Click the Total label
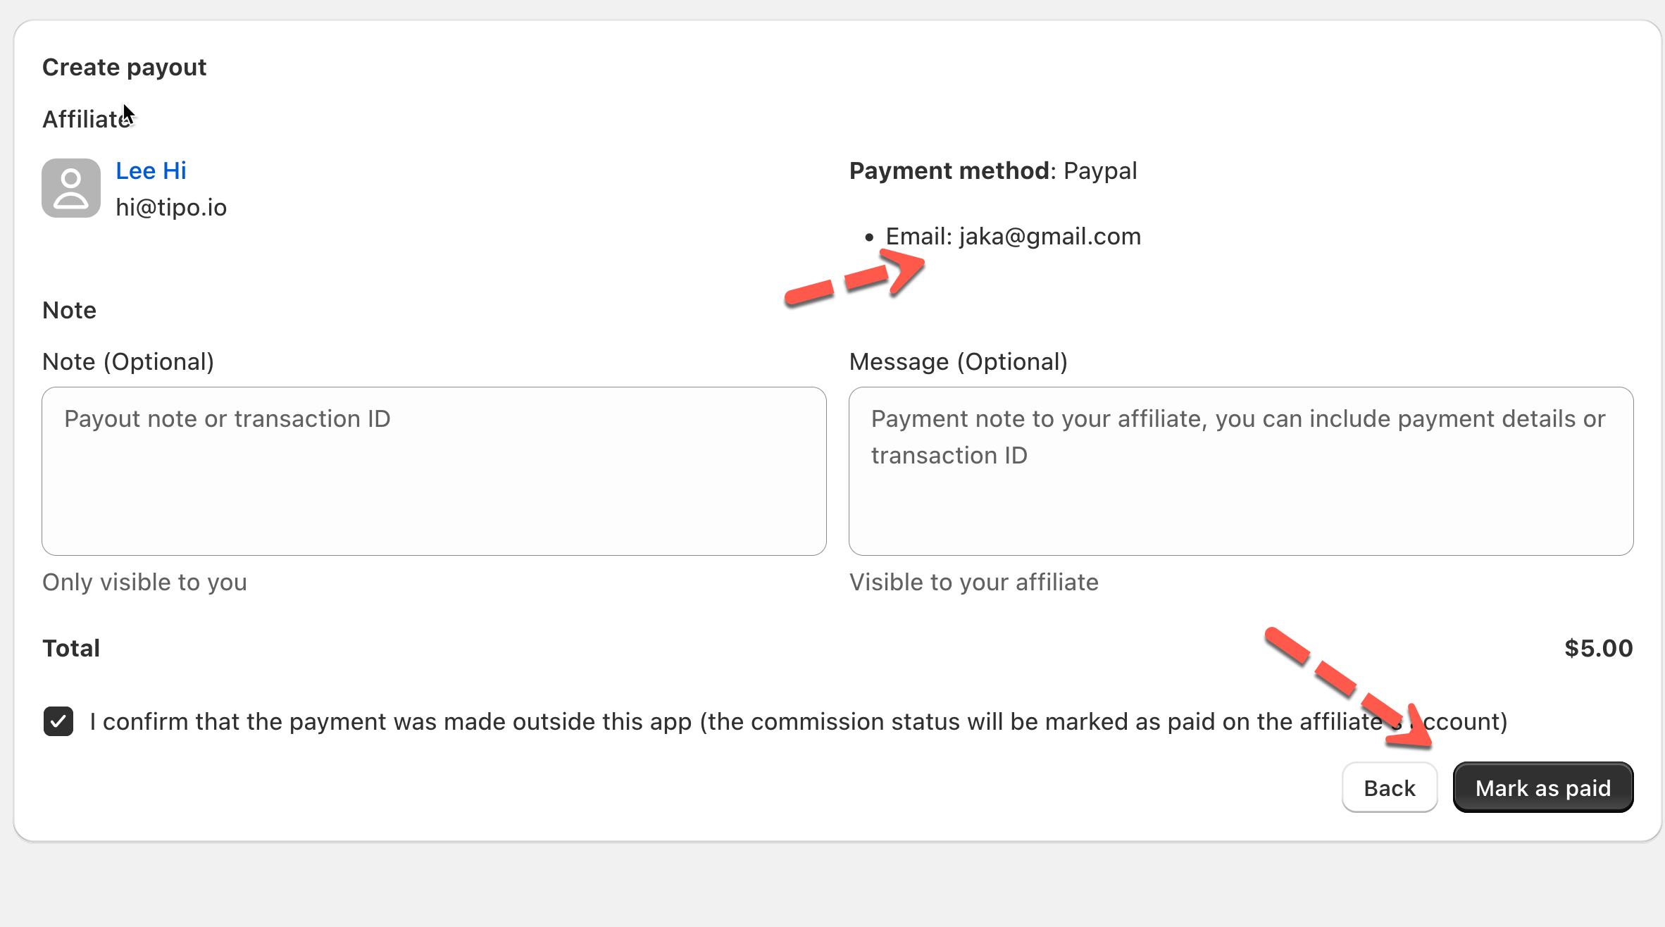This screenshot has width=1665, height=927. coord(71,648)
